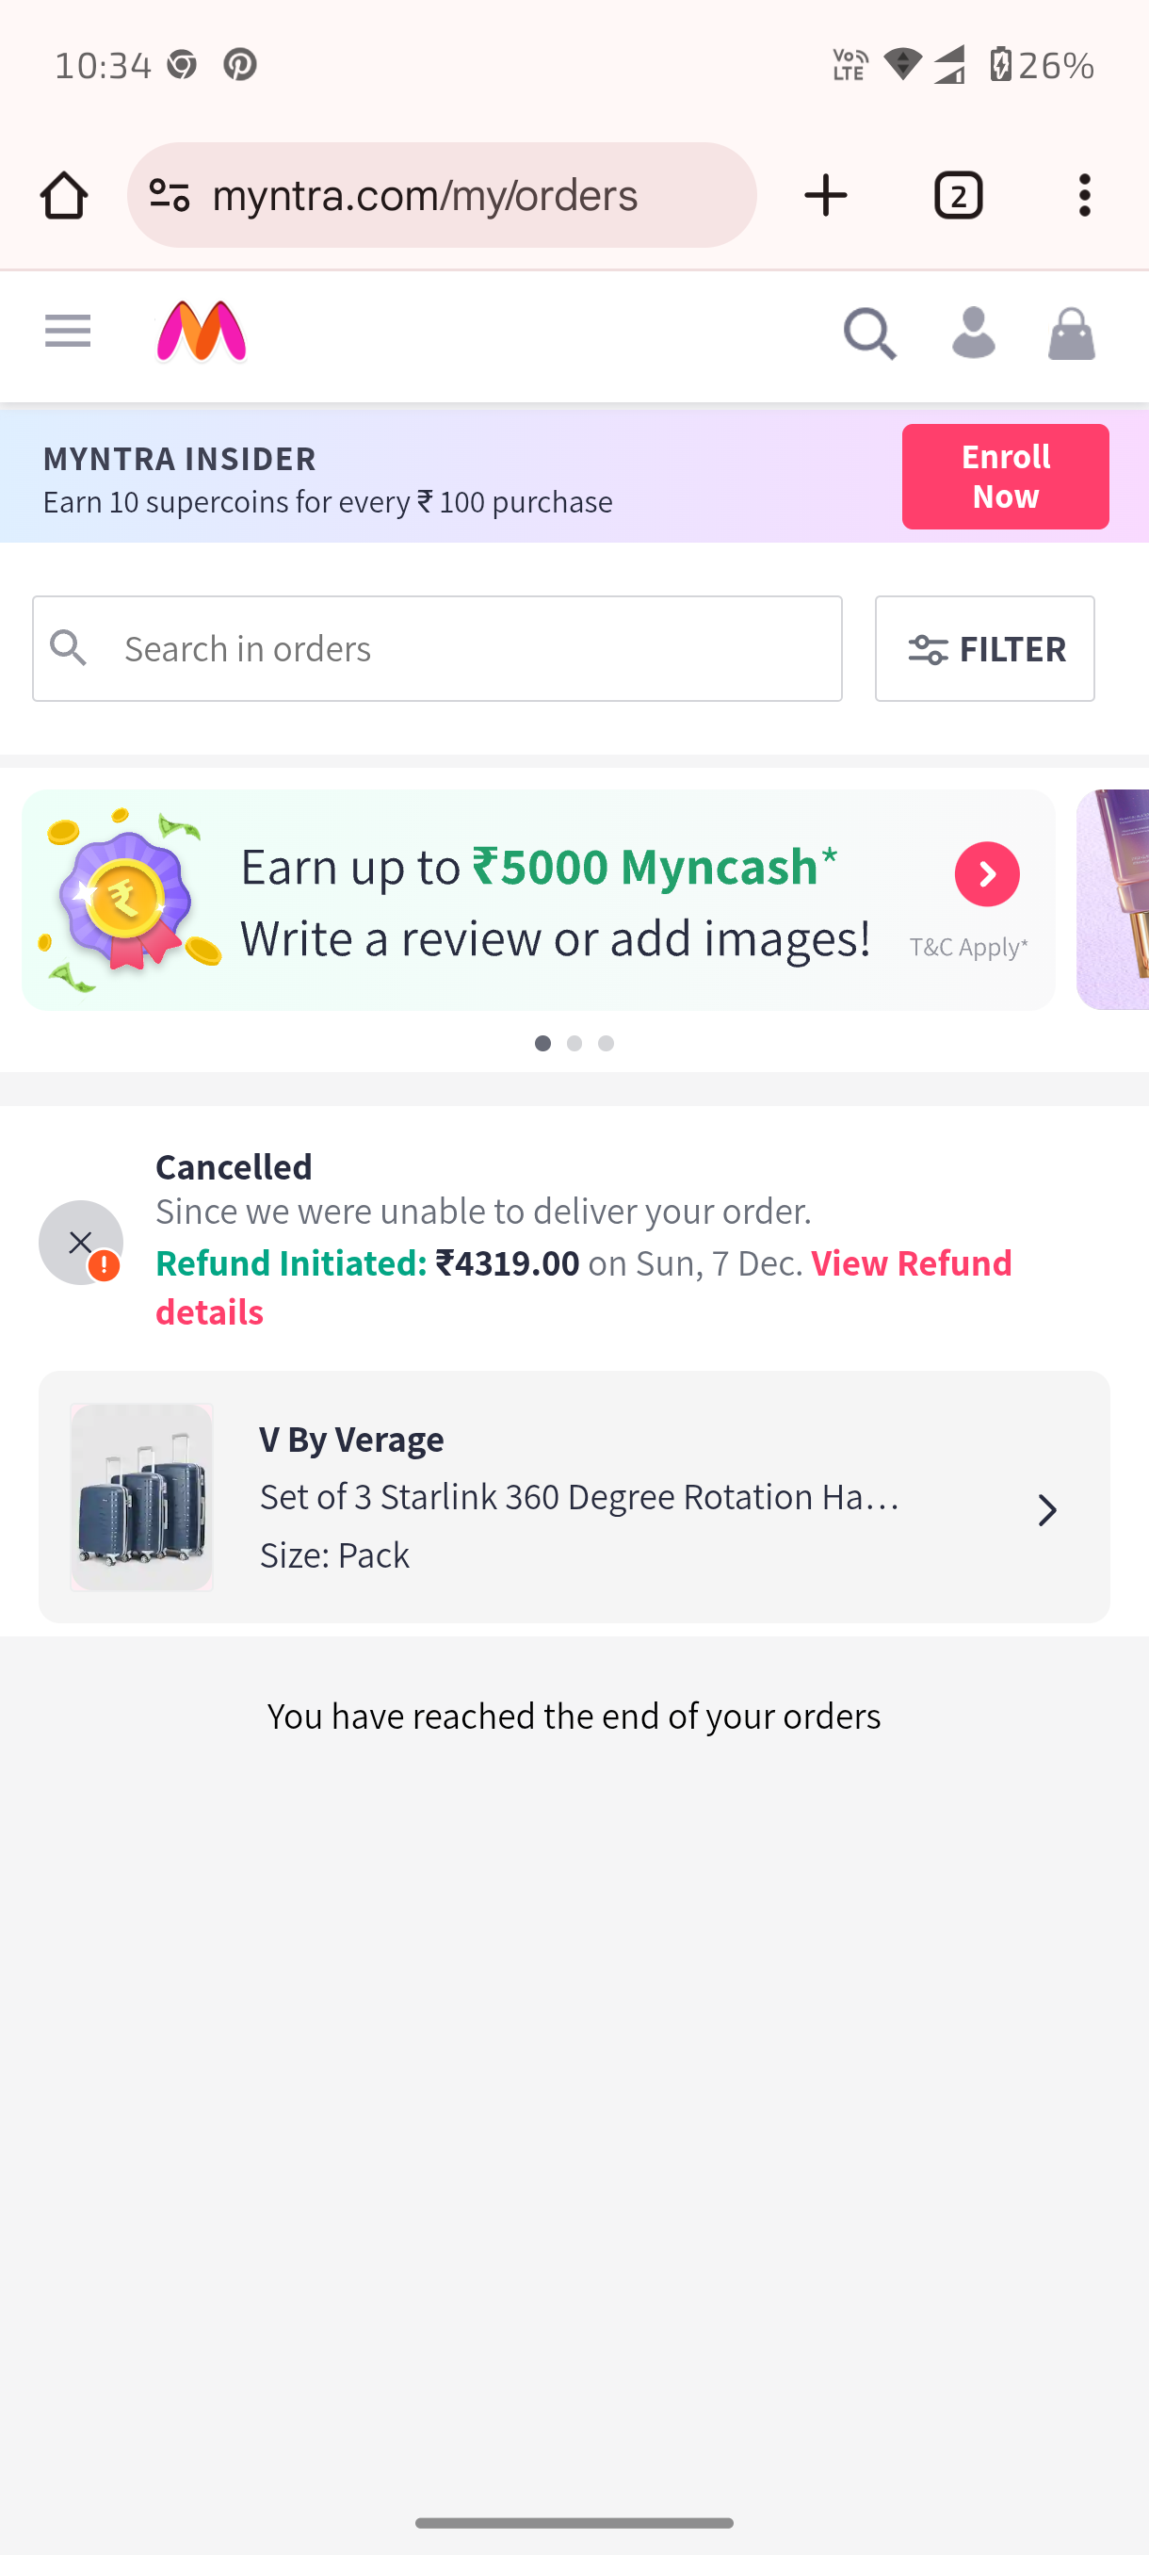Expand the V By Verage order chevron
1149x2555 pixels.
point(1047,1510)
